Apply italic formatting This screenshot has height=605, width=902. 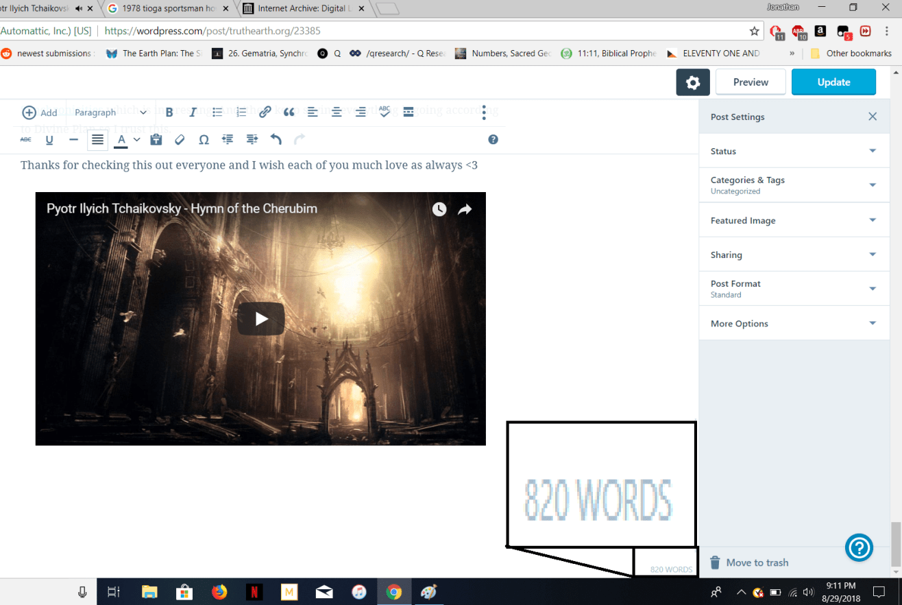193,112
